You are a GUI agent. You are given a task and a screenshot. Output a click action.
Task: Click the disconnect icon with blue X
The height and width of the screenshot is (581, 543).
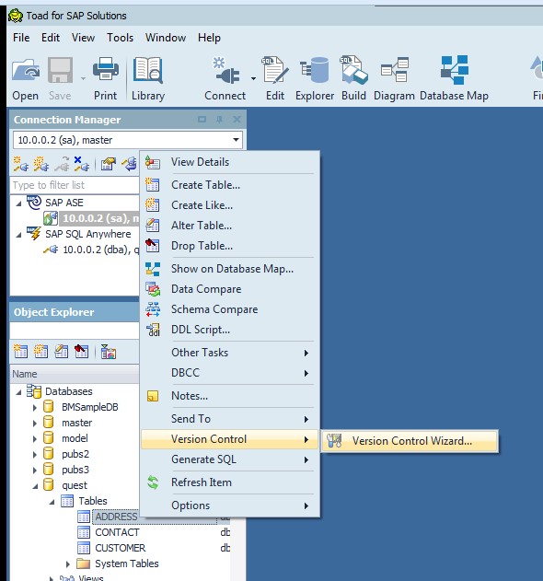point(81,164)
